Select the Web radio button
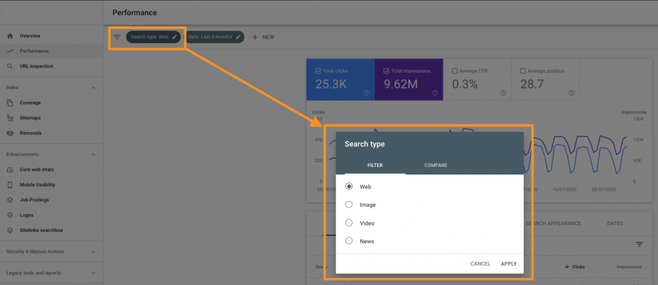The image size is (658, 285). tap(349, 187)
